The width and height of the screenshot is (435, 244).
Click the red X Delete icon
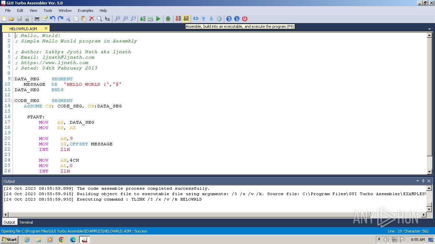[91, 19]
